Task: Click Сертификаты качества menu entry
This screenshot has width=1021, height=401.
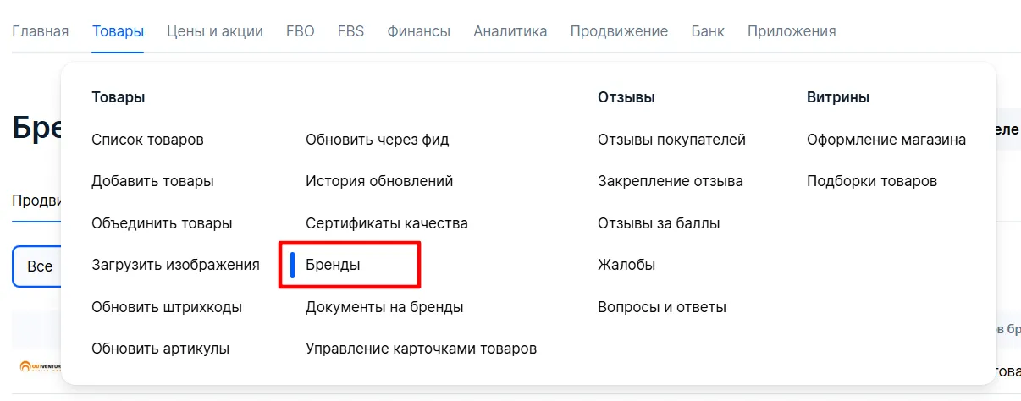Action: (386, 223)
